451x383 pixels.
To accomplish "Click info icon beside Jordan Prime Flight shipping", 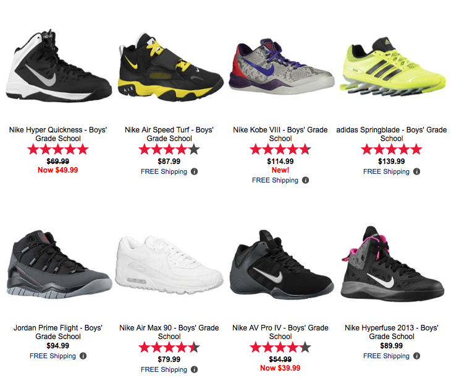I will pyautogui.click(x=83, y=356).
